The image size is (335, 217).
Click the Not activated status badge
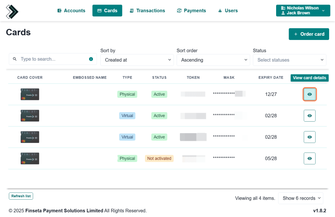click(x=159, y=158)
